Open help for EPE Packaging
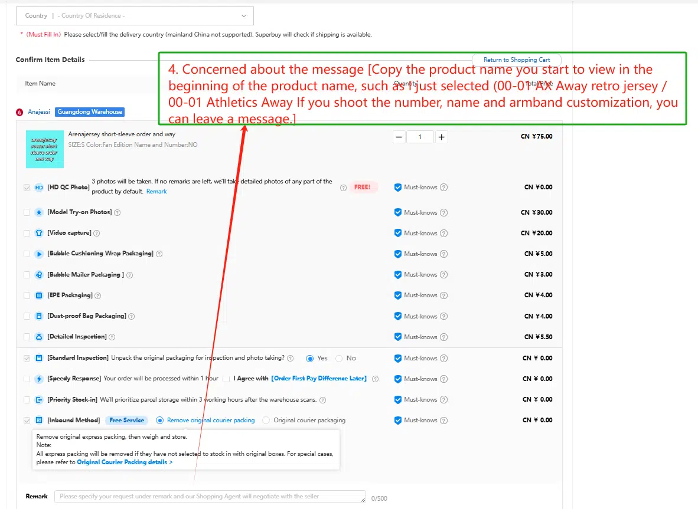The width and height of the screenshot is (698, 509). 97,295
